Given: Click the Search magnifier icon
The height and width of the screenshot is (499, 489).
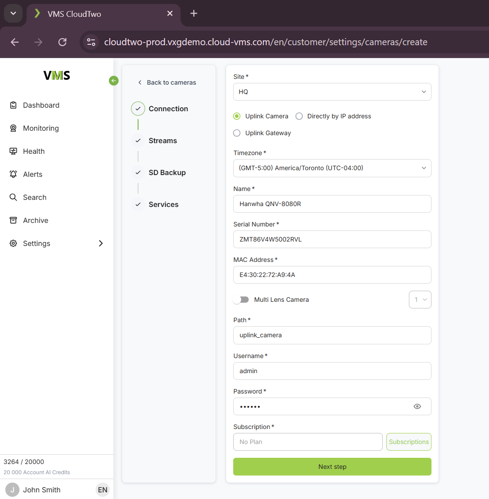Looking at the screenshot, I should pos(13,197).
